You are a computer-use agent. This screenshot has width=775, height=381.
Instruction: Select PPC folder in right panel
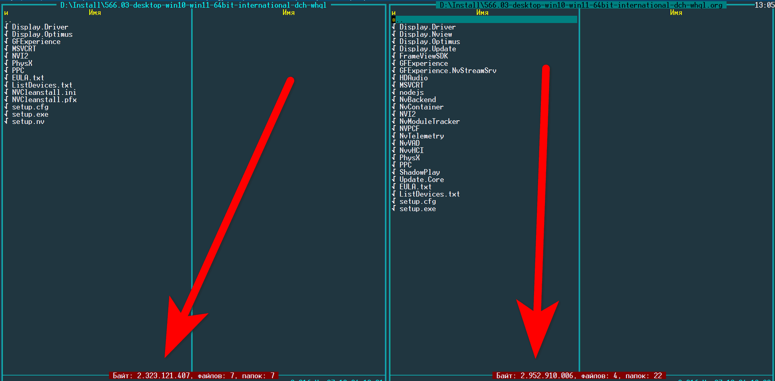pyautogui.click(x=405, y=165)
